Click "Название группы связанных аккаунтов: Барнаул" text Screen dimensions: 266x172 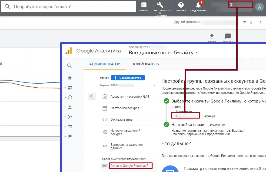tap(208, 131)
